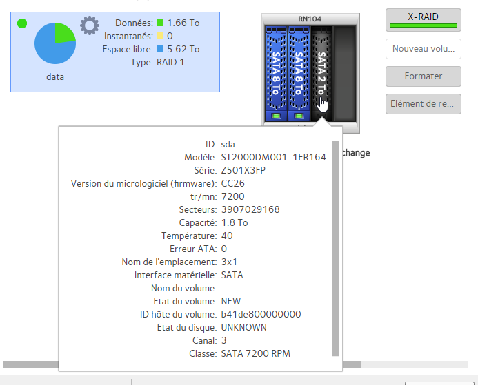
Task: Select the SATA 2 To disk
Action: point(321,73)
